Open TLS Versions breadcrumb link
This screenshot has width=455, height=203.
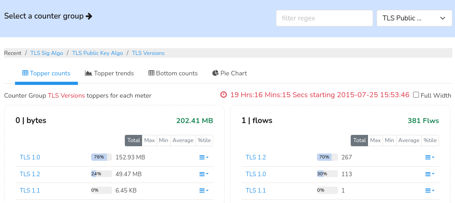coord(148,53)
